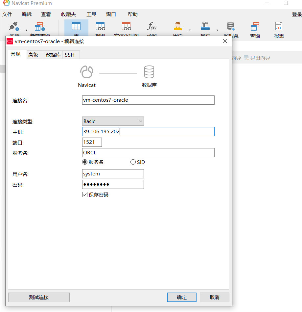
Task: Expand the Others dropdown arrow in toolbar
Action: click(x=217, y=30)
